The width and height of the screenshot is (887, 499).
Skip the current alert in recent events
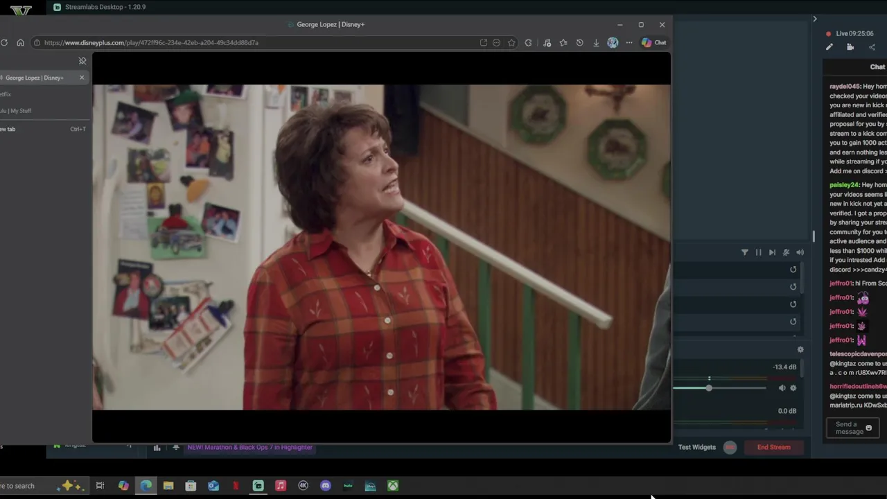tap(772, 252)
